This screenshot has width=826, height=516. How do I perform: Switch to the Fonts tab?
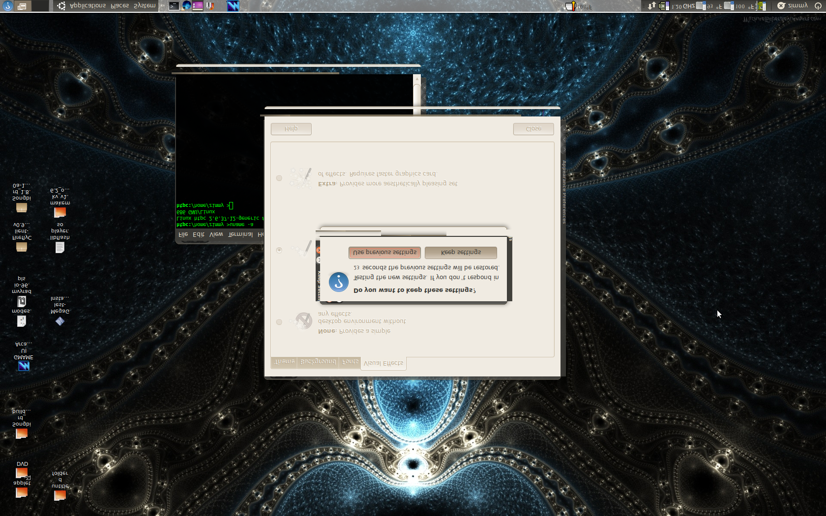click(350, 362)
